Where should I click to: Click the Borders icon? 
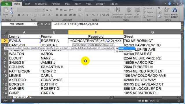coord(35,15)
